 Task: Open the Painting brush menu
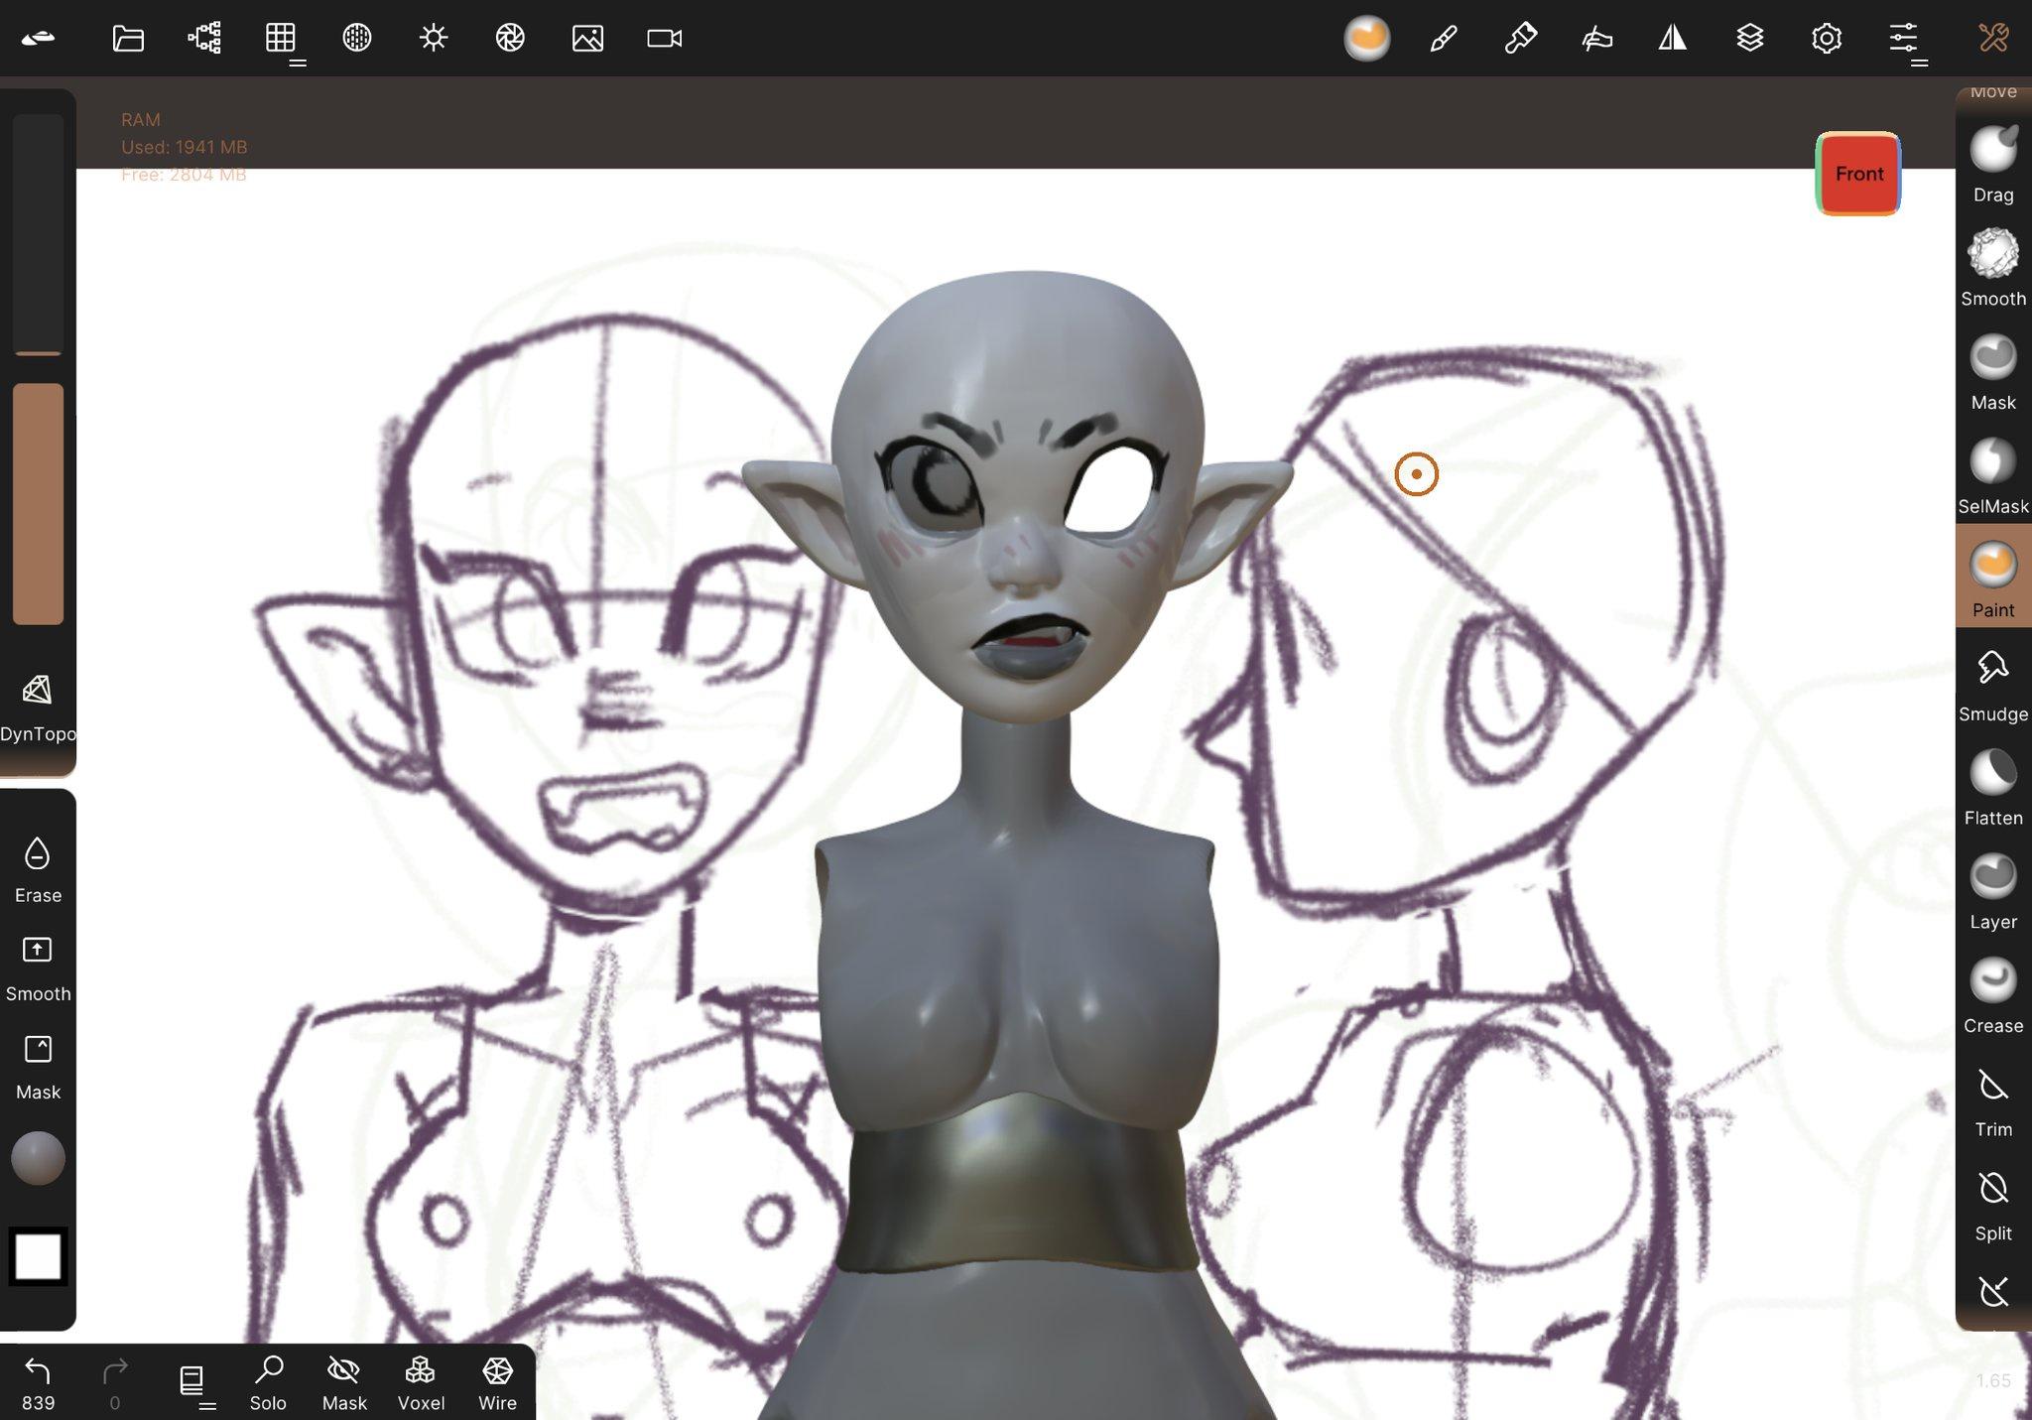(x=1520, y=38)
